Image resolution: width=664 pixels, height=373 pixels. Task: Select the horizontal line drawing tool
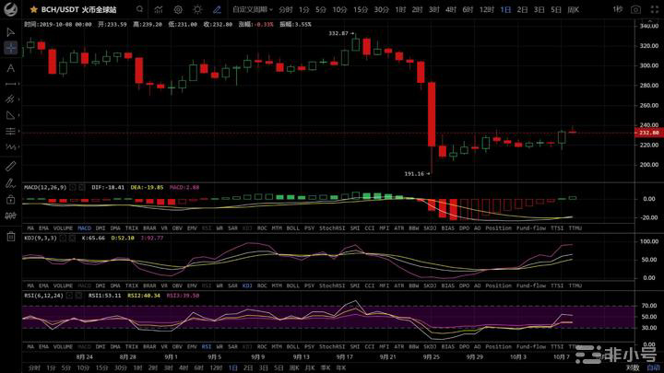click(x=10, y=84)
